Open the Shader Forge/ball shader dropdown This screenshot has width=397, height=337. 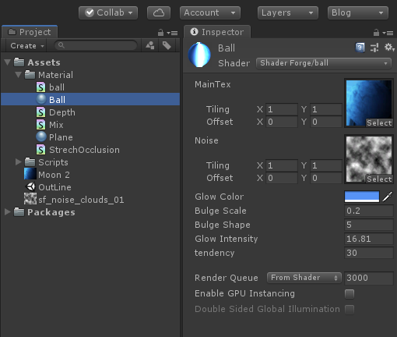pos(324,63)
